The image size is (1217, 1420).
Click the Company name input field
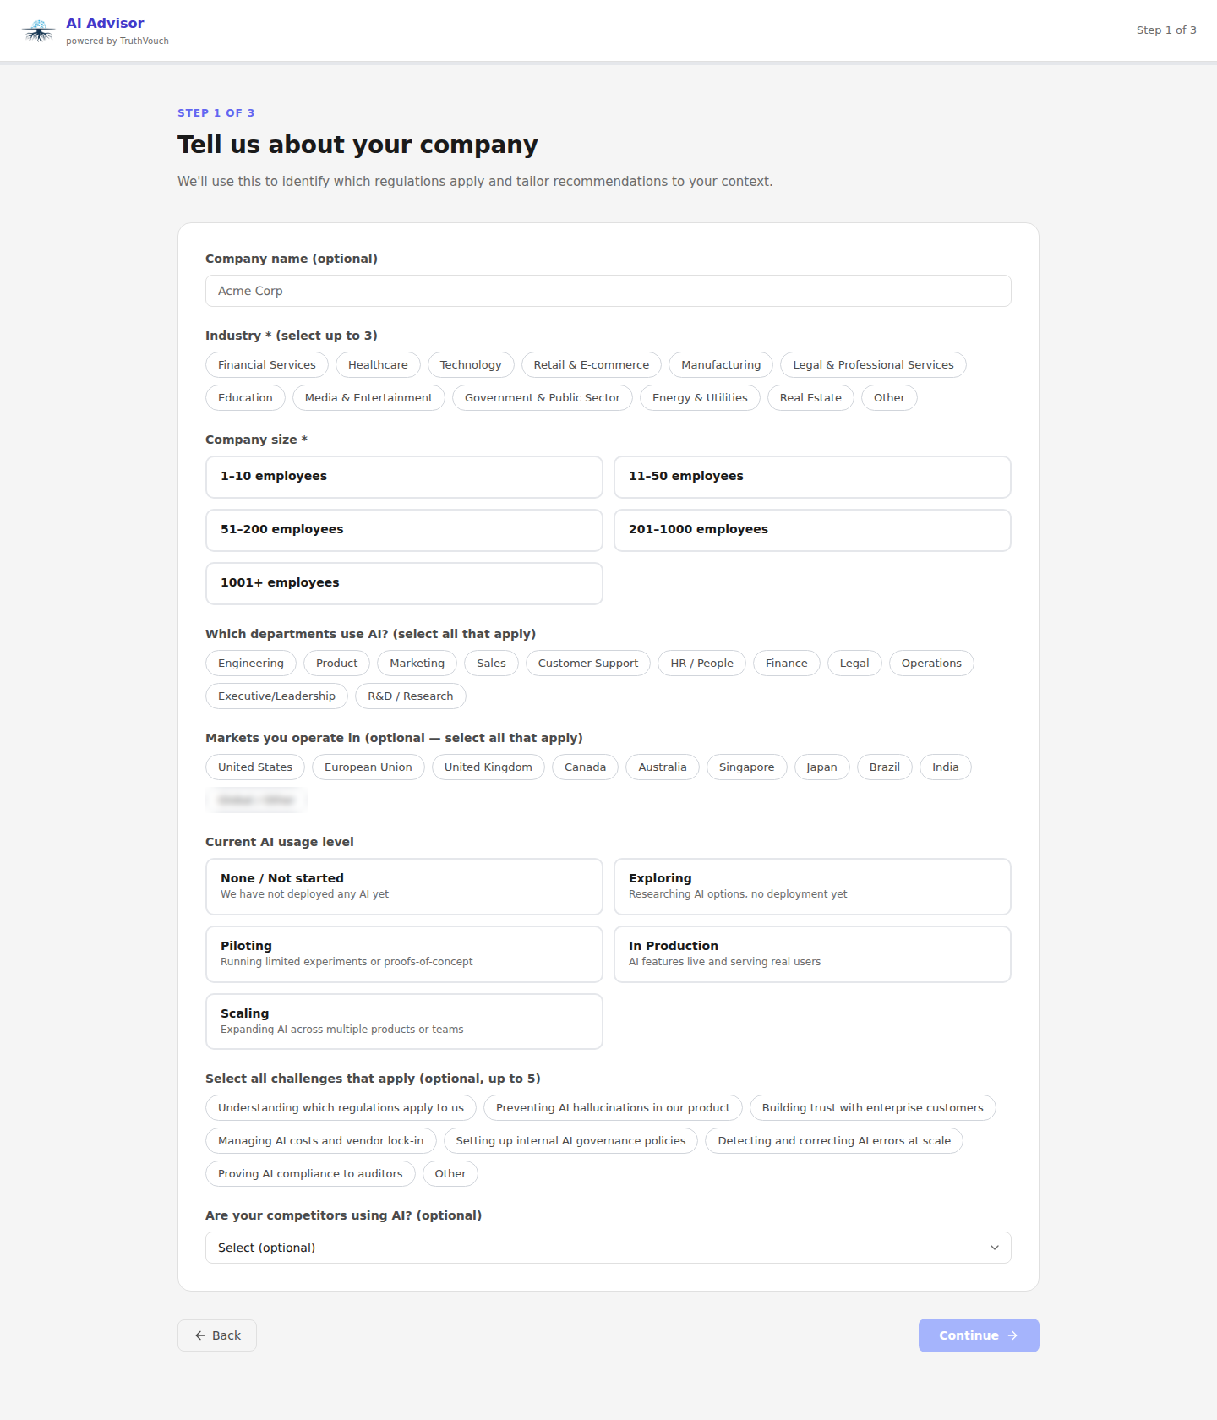tap(608, 291)
